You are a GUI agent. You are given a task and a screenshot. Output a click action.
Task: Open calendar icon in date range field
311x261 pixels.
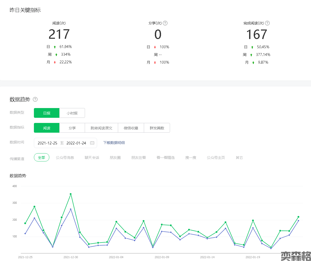tap(92, 143)
